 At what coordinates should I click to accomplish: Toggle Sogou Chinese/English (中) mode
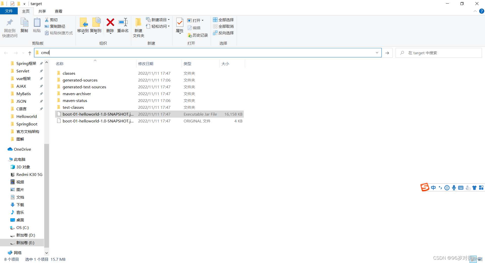pos(433,188)
